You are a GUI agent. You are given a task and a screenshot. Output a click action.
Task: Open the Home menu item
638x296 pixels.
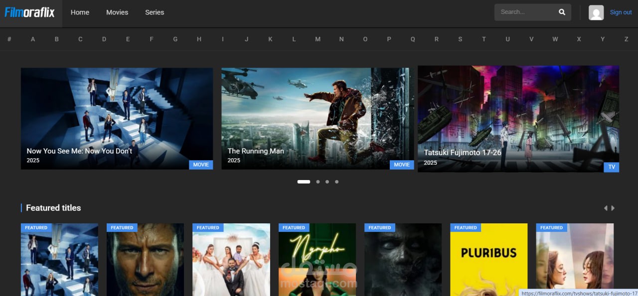tap(80, 12)
